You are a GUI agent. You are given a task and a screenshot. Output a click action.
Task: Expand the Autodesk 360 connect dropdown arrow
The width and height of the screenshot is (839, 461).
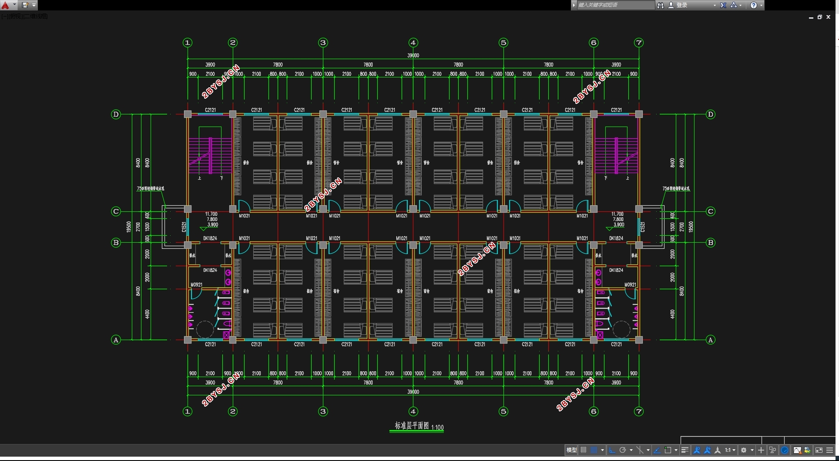click(741, 5)
